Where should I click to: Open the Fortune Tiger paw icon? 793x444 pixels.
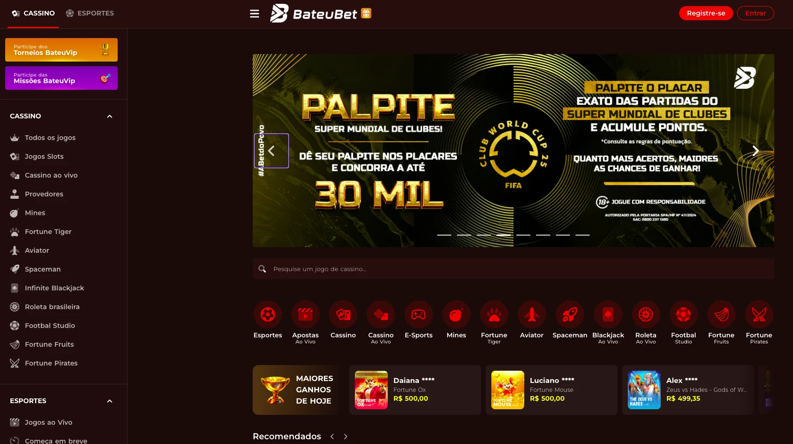(494, 314)
